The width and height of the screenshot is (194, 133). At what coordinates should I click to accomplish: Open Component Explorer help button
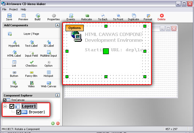tap(58, 95)
